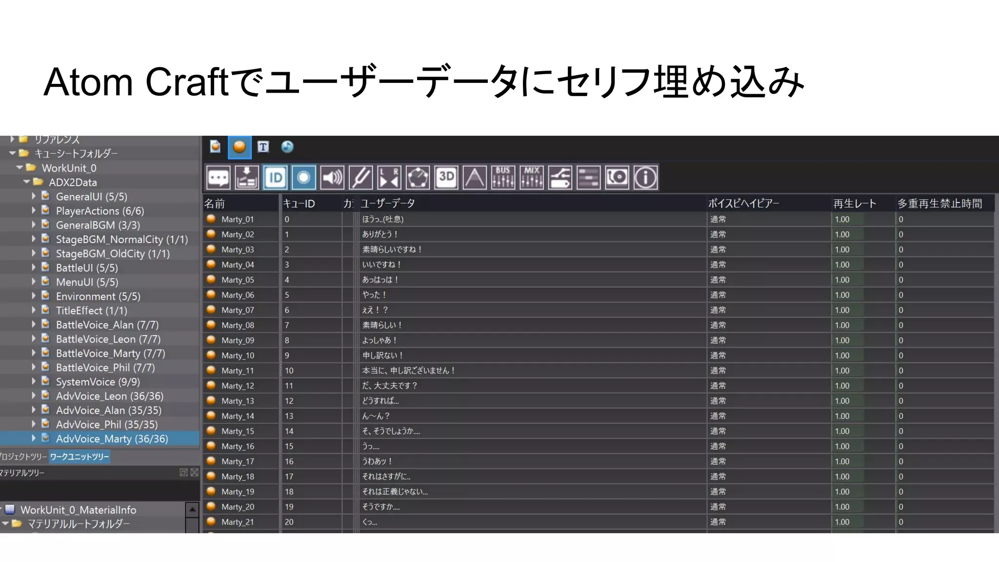Click the cue sheet icon beside AdvVoice_Leon
This screenshot has height=562, width=999.
(45, 396)
